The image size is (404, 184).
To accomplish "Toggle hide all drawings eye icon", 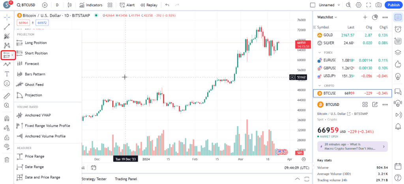I will pos(7,146).
